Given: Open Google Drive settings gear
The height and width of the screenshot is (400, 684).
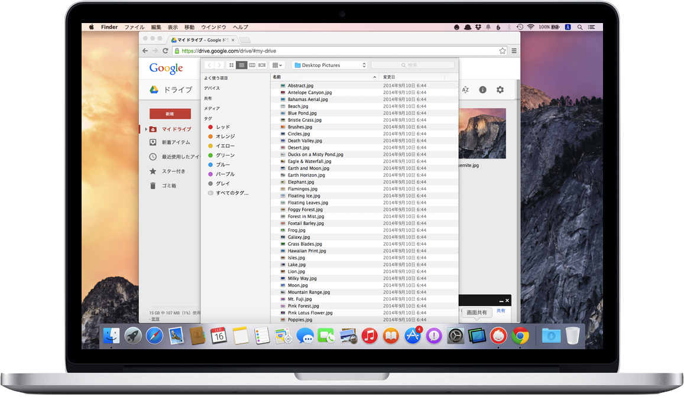Looking at the screenshot, I should click(x=500, y=89).
